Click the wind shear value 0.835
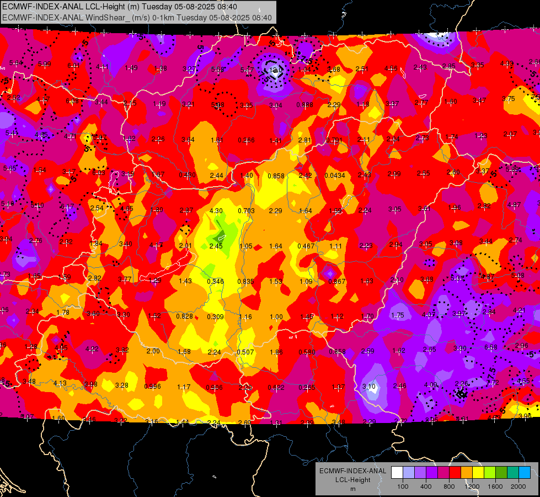The image size is (540, 497). (246, 282)
